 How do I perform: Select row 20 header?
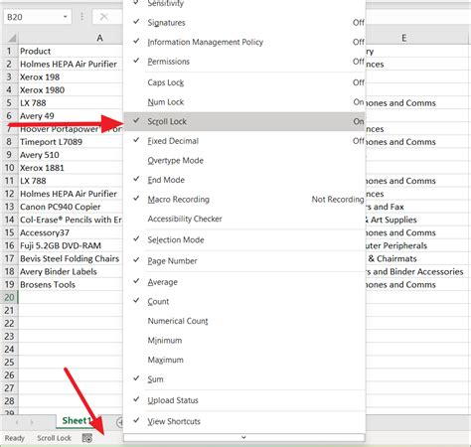click(9, 297)
